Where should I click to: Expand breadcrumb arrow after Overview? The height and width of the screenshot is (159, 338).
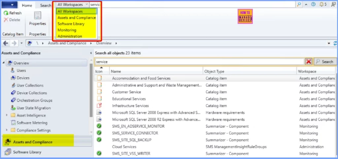(116, 43)
